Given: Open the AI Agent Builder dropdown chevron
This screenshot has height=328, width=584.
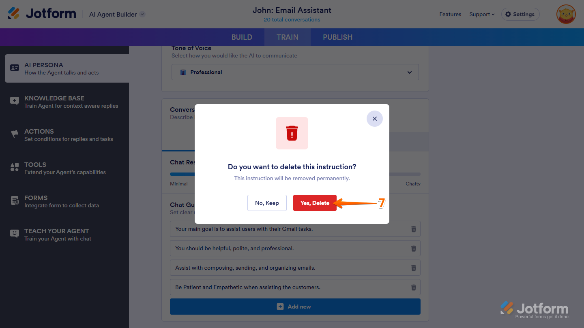Looking at the screenshot, I should [142, 14].
